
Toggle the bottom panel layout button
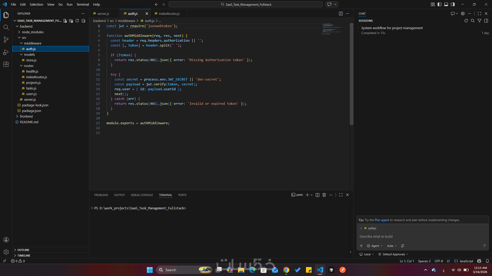click(446, 4)
